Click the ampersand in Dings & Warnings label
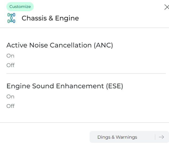 click(x=113, y=137)
